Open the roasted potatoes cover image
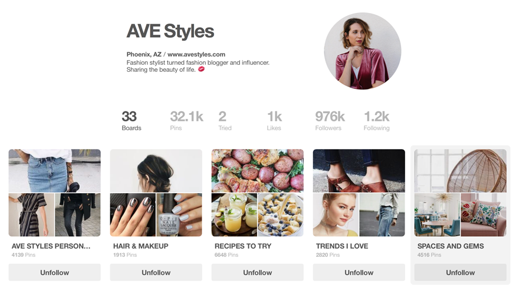Image resolution: width=519 pixels, height=291 pixels. pyautogui.click(x=258, y=171)
